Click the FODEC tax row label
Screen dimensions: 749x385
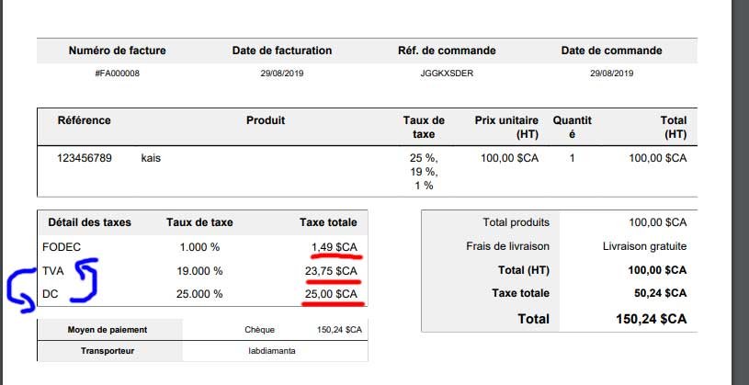[62, 247]
